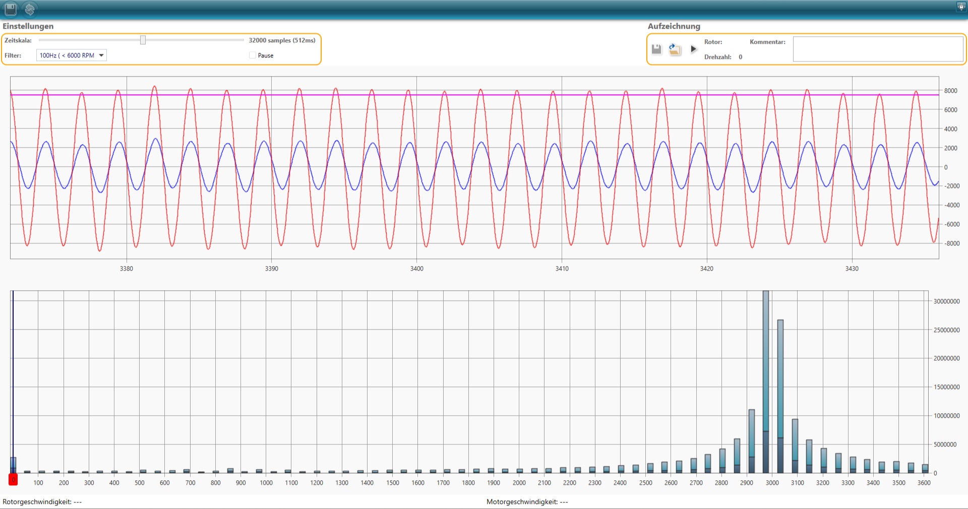968x509 pixels.
Task: Open a recording with the folder icon
Action: coord(675,49)
